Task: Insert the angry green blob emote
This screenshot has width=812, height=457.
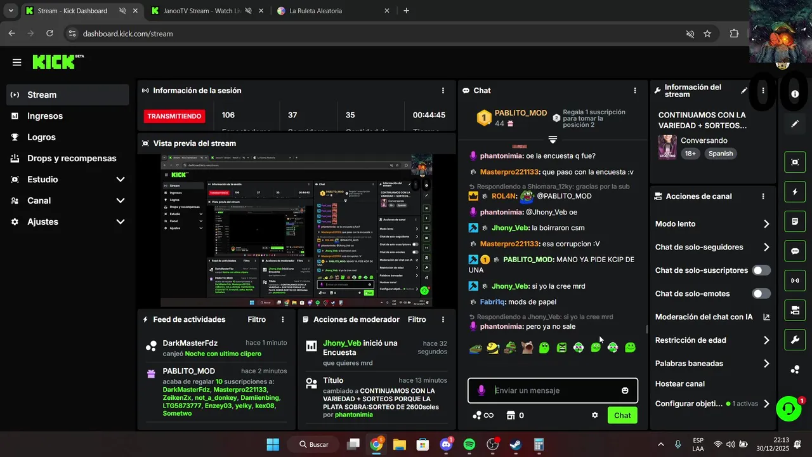Action: point(561,347)
